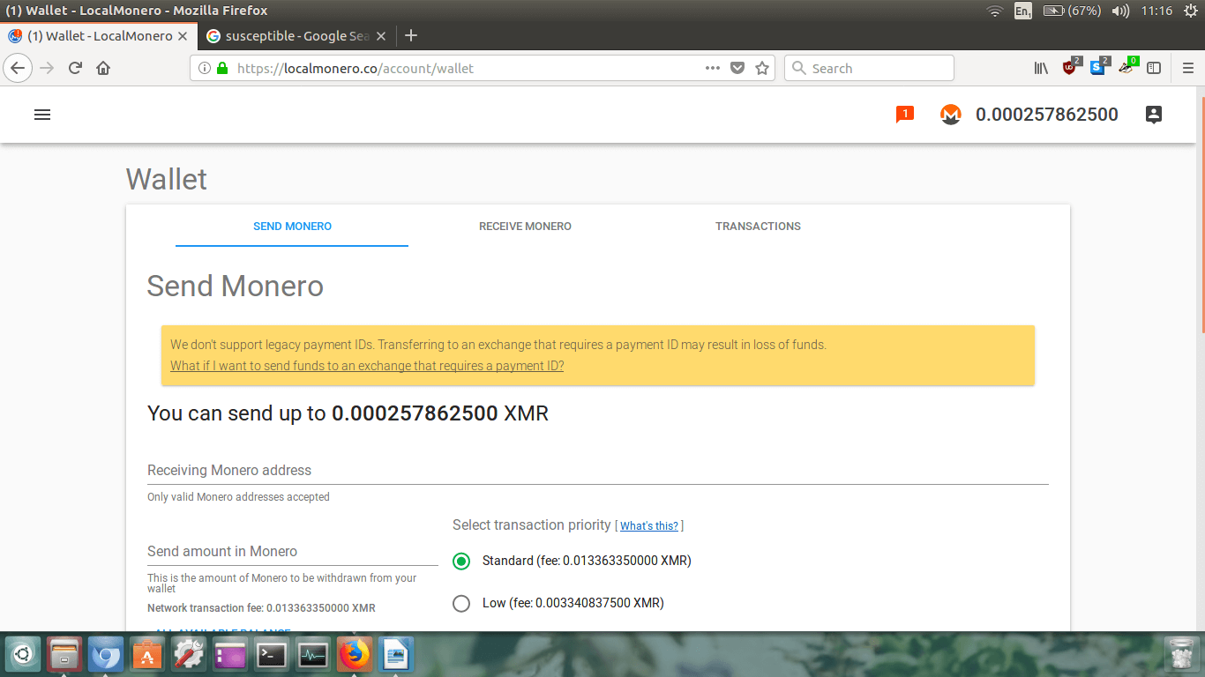
Task: Switch to the Receive Monero tab
Action: [x=525, y=227]
